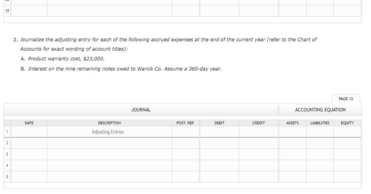Click the Equity cell in row 4
This screenshot has height=194, width=371.
point(347,166)
